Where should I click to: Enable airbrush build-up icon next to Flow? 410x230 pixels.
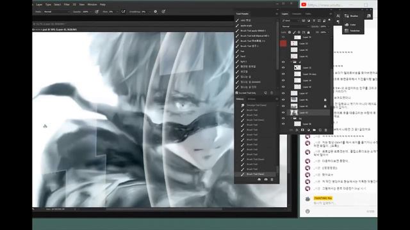pyautogui.click(x=124, y=11)
